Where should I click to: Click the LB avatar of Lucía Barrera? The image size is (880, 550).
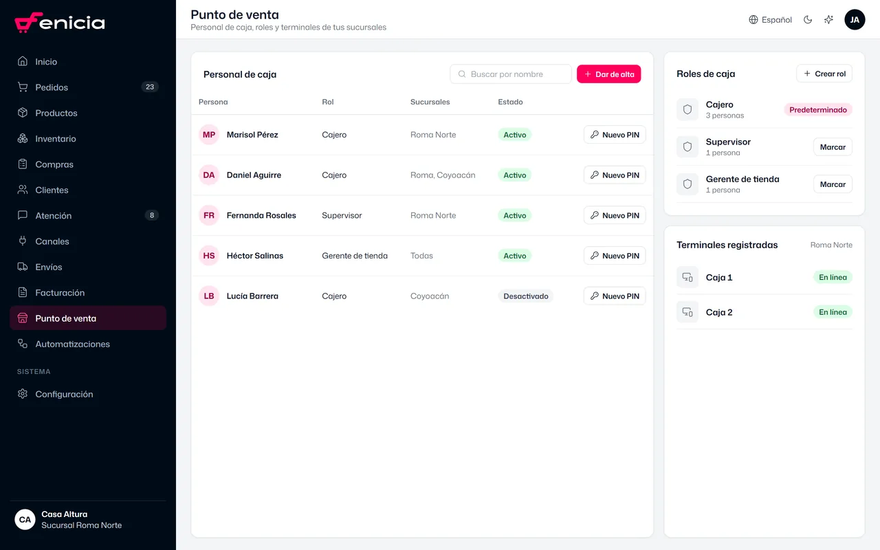click(209, 296)
